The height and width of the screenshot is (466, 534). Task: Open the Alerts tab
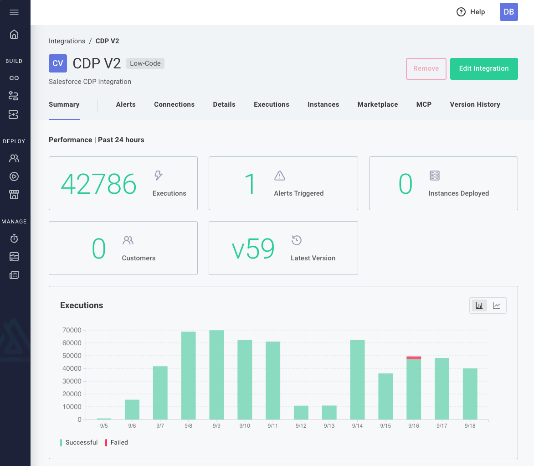tap(126, 104)
